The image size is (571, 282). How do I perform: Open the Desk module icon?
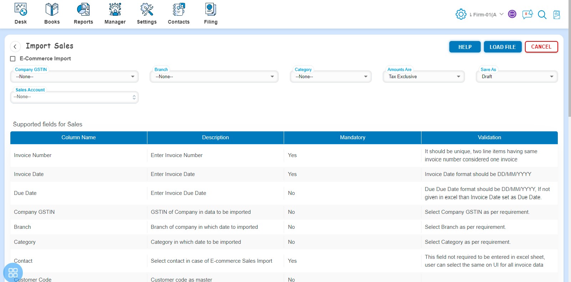coord(21,10)
